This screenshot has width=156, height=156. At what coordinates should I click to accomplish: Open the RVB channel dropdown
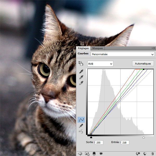[100, 64]
